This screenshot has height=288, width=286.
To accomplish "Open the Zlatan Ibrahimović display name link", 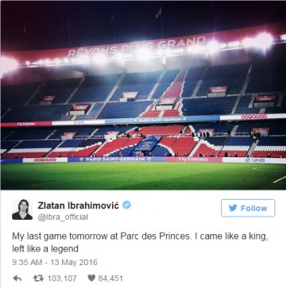I will pyautogui.click(x=79, y=205).
